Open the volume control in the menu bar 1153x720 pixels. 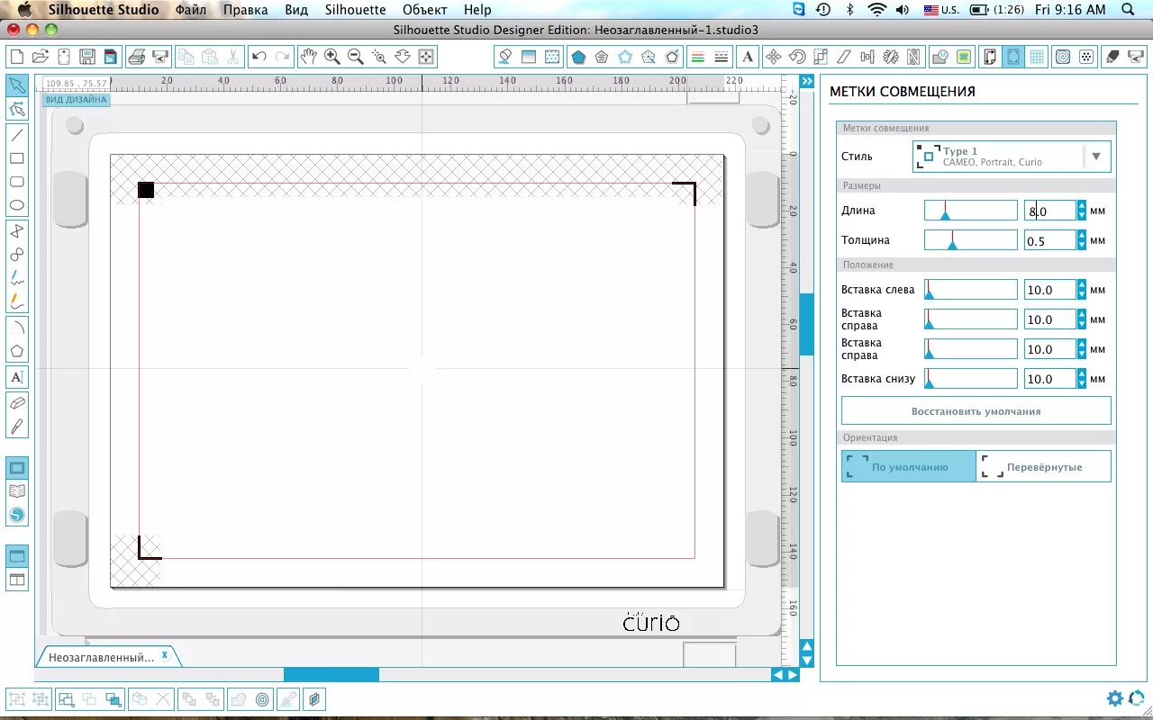903,10
